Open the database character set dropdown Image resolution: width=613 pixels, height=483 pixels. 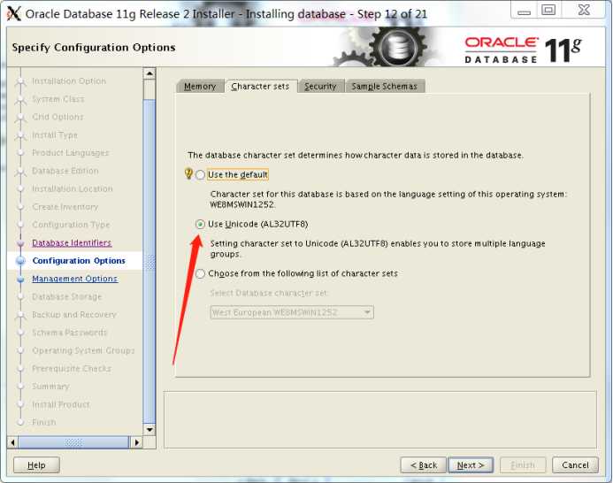pyautogui.click(x=292, y=312)
